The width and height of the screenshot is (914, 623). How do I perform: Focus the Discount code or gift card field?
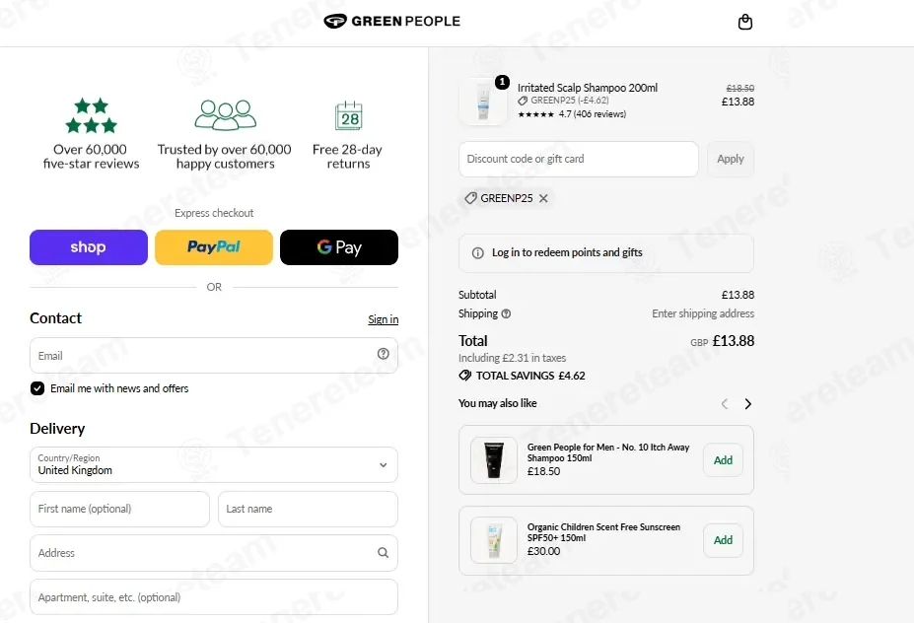(578, 159)
